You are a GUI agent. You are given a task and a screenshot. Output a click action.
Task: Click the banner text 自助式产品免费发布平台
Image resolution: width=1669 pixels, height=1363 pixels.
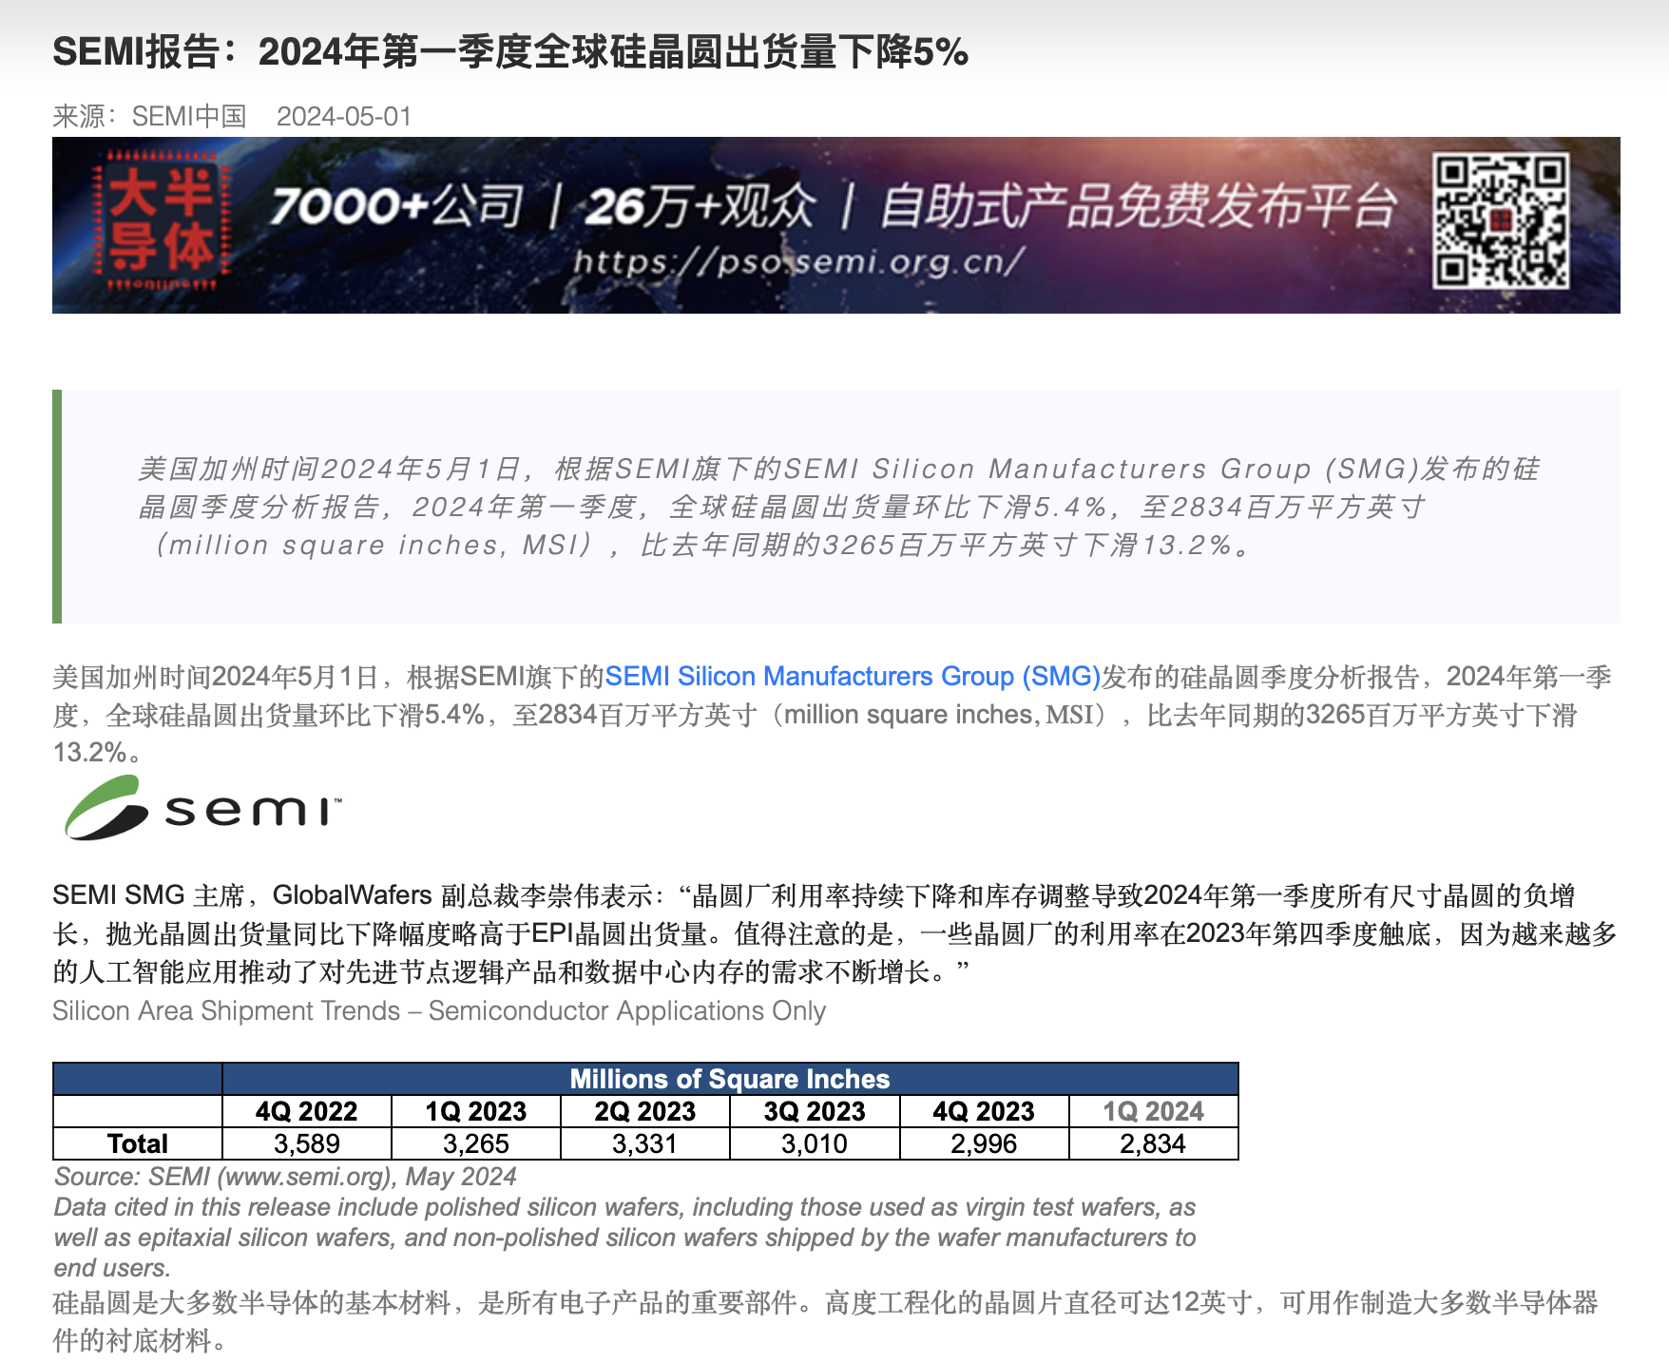(x=1138, y=206)
